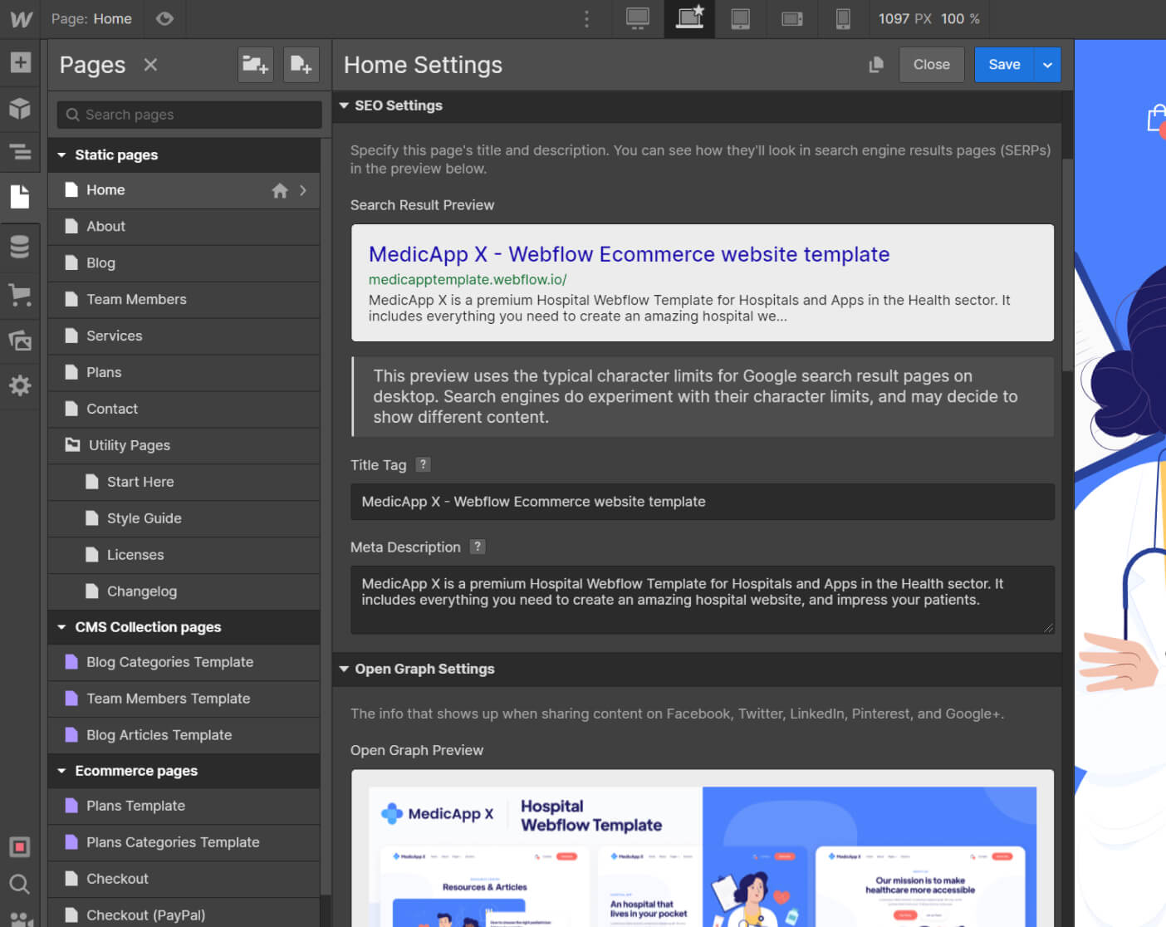Select the Blog page
Screen dimensions: 1166x927
click(184, 263)
